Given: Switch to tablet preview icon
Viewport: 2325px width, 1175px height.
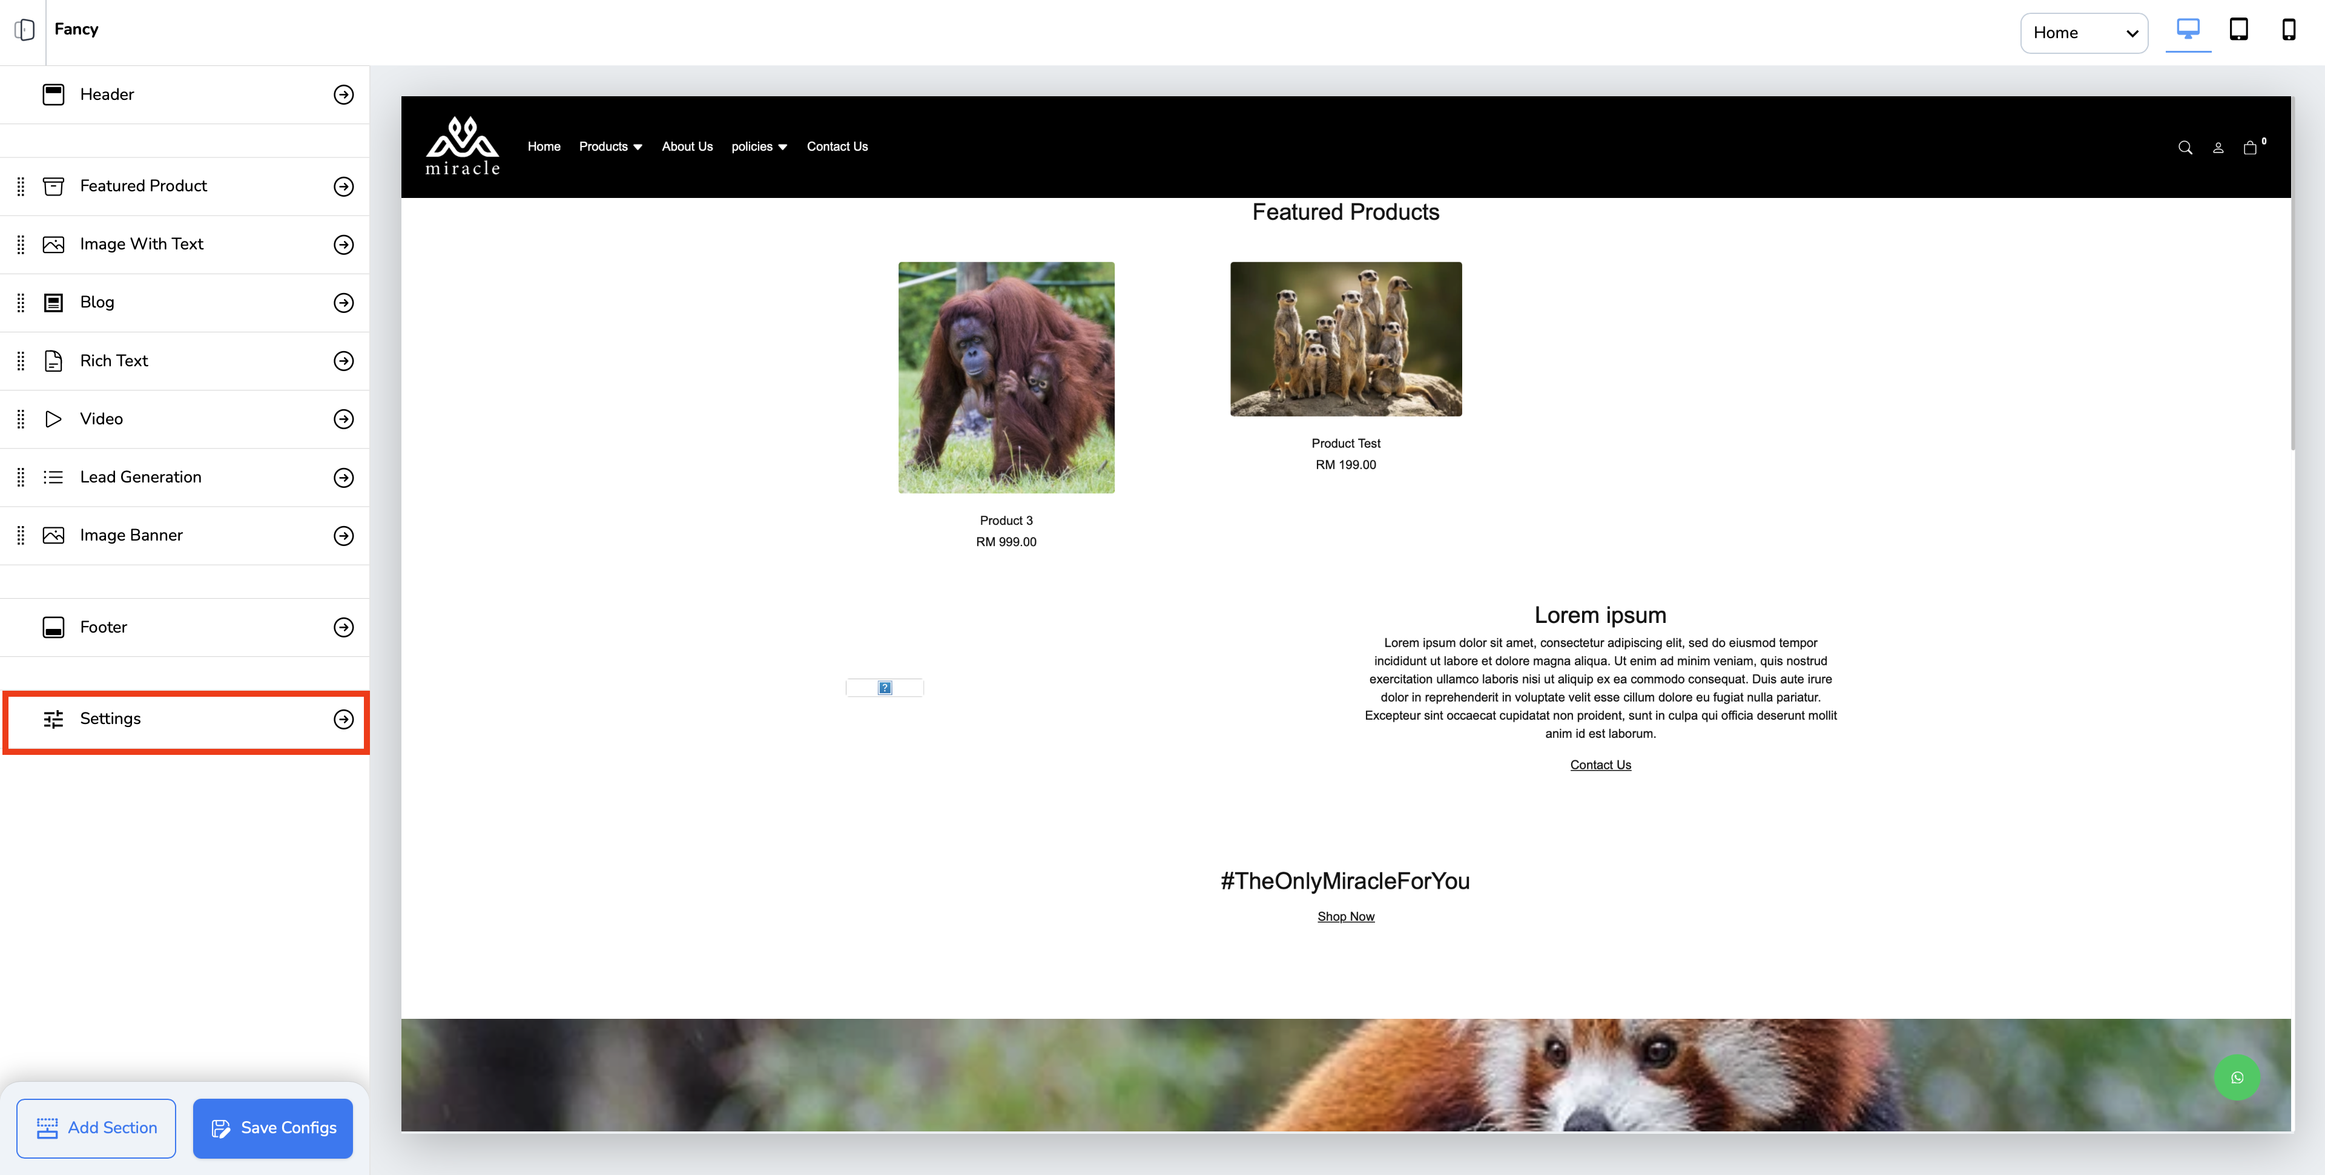Looking at the screenshot, I should tap(2238, 30).
